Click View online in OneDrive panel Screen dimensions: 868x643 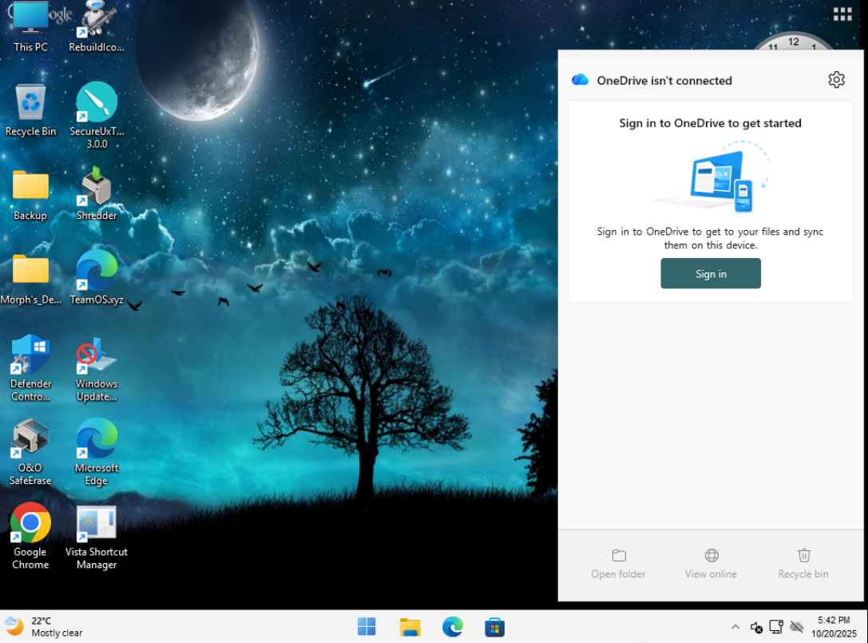pyautogui.click(x=711, y=564)
